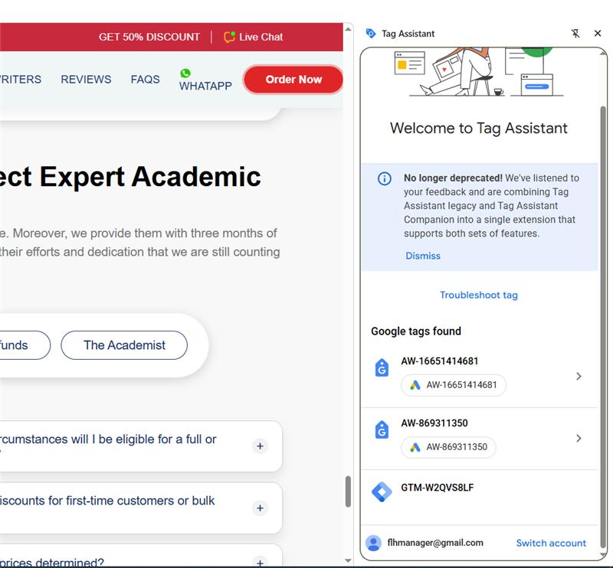Viewport: 613px width, 568px height.
Task: Click the Live Chat bubble icon
Action: pos(229,37)
